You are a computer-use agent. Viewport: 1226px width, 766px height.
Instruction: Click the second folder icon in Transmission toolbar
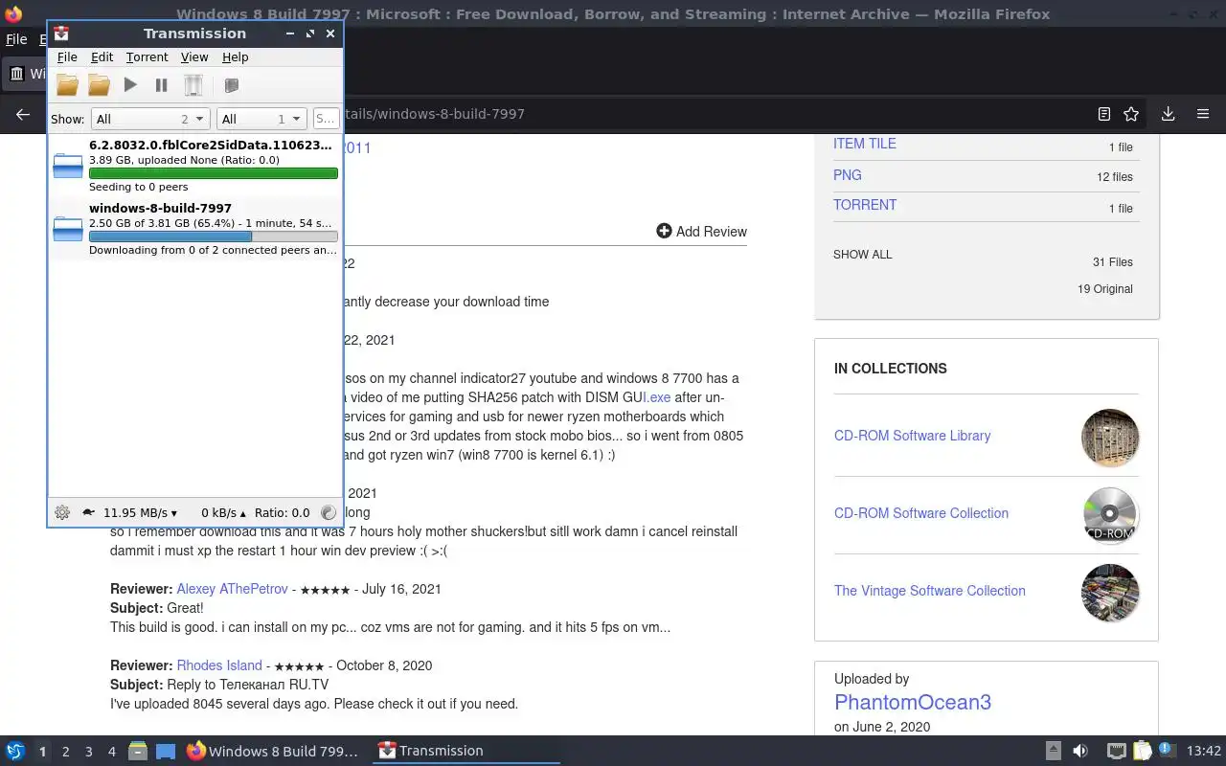click(x=99, y=85)
